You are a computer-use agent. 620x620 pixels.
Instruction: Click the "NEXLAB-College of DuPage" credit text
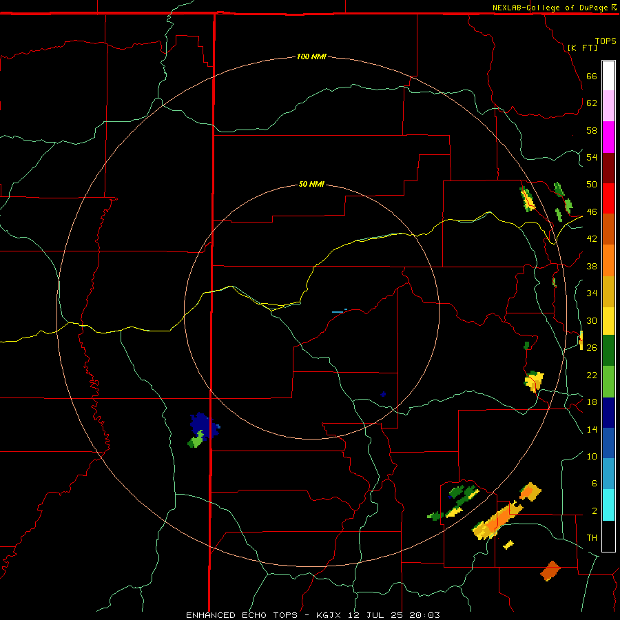click(550, 8)
